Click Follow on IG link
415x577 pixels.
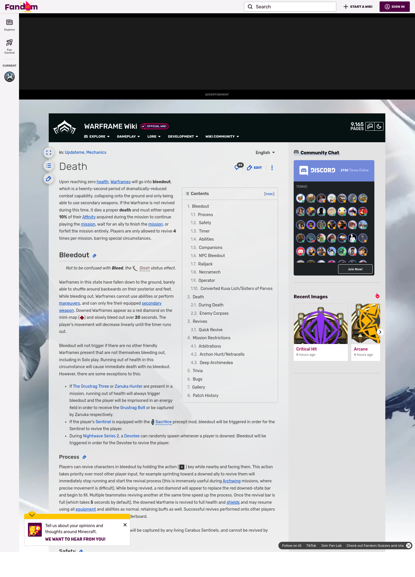click(292, 546)
